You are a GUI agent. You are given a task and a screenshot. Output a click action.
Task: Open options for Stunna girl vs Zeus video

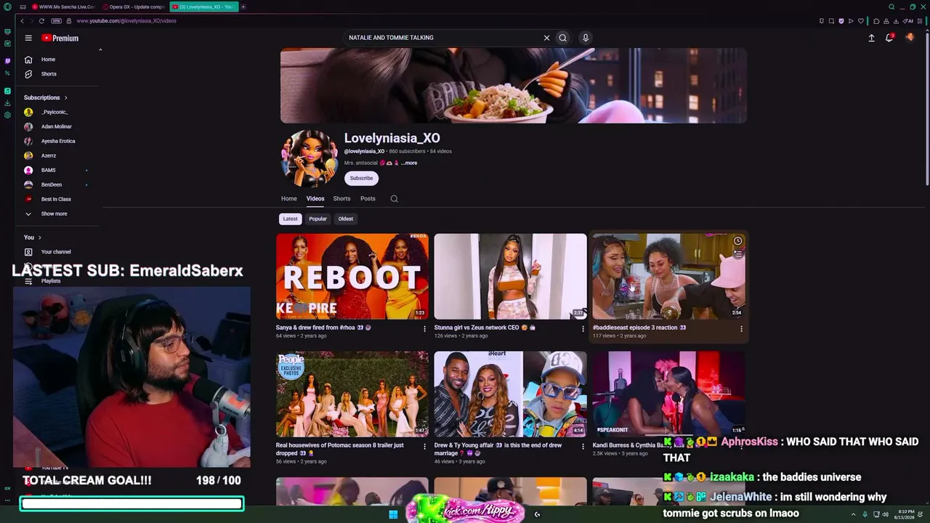point(583,329)
